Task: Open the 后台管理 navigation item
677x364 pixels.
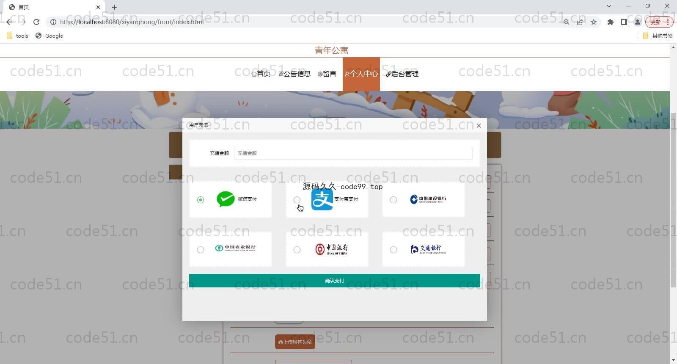Action: (x=402, y=74)
